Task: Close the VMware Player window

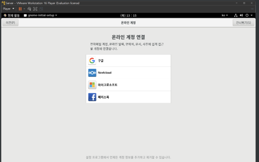Action: point(251,3)
